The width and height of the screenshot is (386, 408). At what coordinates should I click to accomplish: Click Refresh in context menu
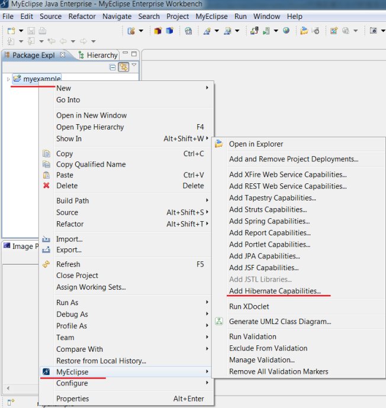[x=126, y=264]
